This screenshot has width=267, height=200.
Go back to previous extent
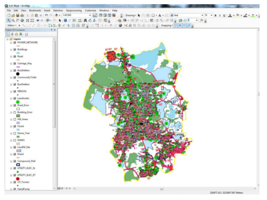tap(38, 20)
